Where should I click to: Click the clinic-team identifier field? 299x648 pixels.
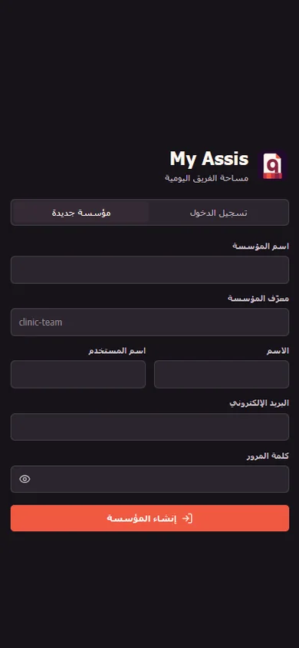(149, 322)
